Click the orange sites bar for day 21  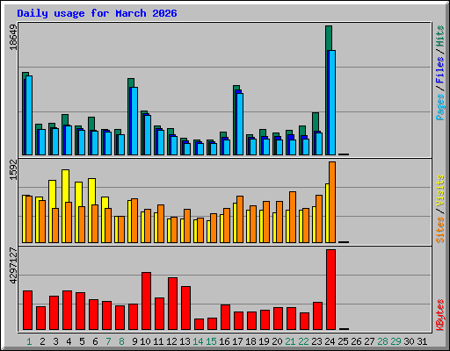pyautogui.click(x=293, y=217)
